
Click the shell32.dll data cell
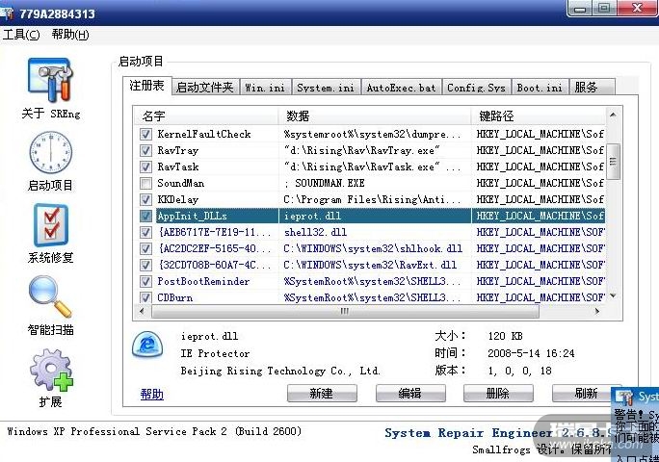(x=315, y=232)
